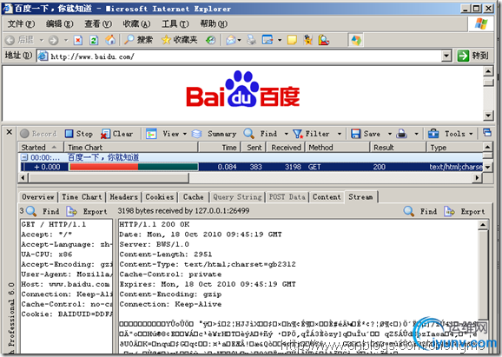Click the request list horizontal scrollbar
This screenshot has width=502, height=357.
251,177
